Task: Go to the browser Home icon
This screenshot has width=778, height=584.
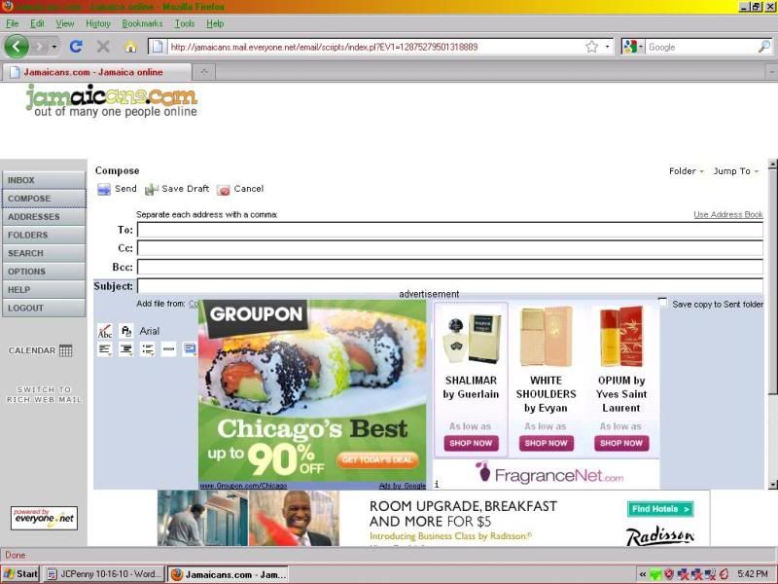Action: 130,47
